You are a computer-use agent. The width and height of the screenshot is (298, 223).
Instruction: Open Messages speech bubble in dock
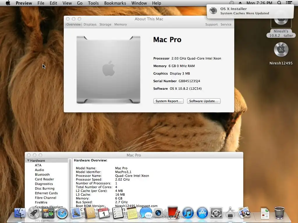[146, 213]
